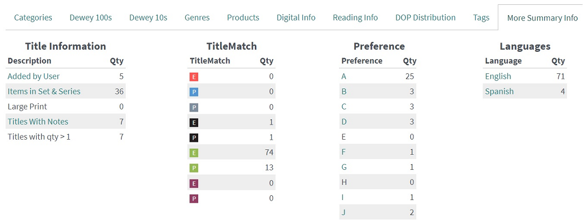This screenshot has height=220, width=583.
Task: Click the maroon E TitleMatch icon
Action: point(193,183)
